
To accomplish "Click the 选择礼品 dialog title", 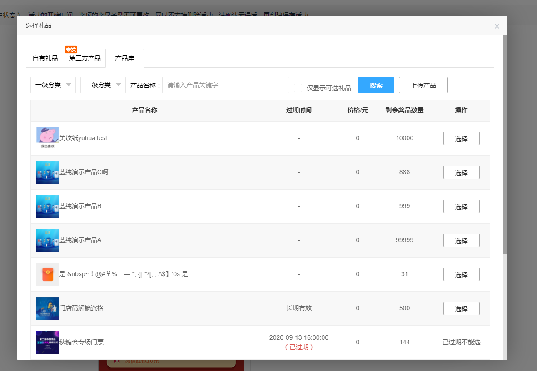I will click(x=38, y=26).
